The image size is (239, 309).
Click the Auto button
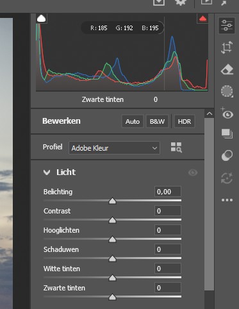coord(133,122)
